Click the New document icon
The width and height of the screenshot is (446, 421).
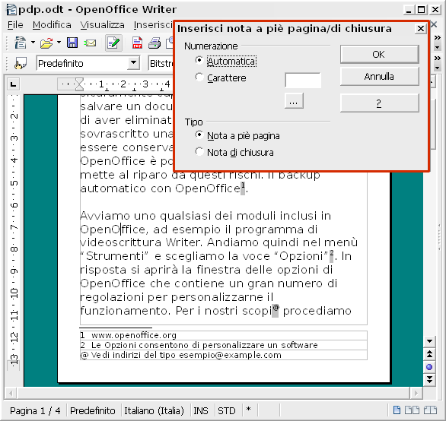(21, 43)
